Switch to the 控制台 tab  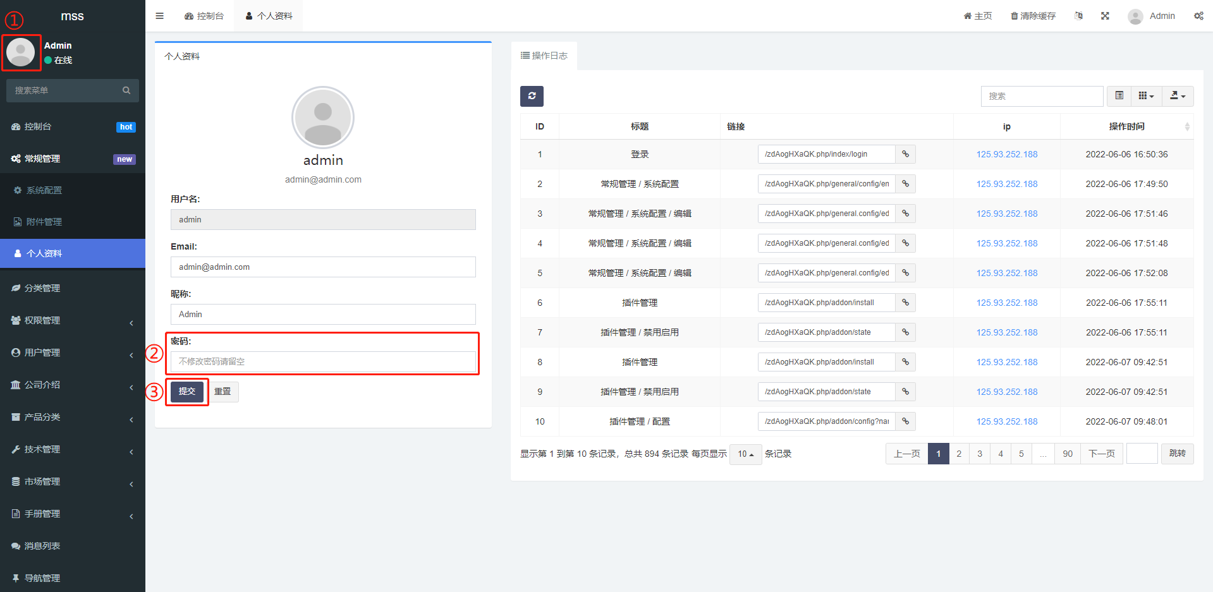(204, 16)
